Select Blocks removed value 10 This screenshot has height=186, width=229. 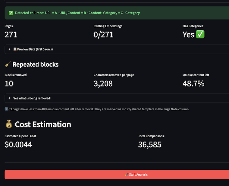(9, 84)
